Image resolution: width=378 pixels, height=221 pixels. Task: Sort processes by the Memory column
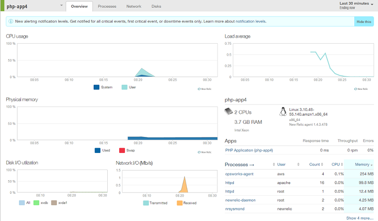click(x=362, y=164)
